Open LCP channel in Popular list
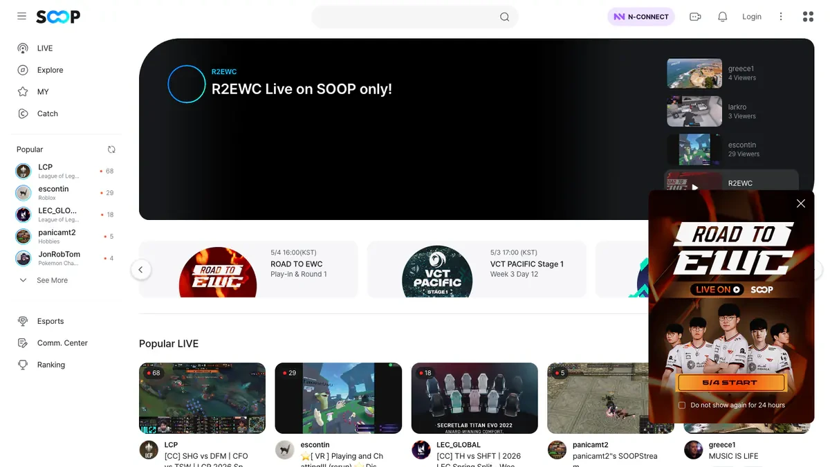Viewport: 830px width, 467px height. [66, 171]
